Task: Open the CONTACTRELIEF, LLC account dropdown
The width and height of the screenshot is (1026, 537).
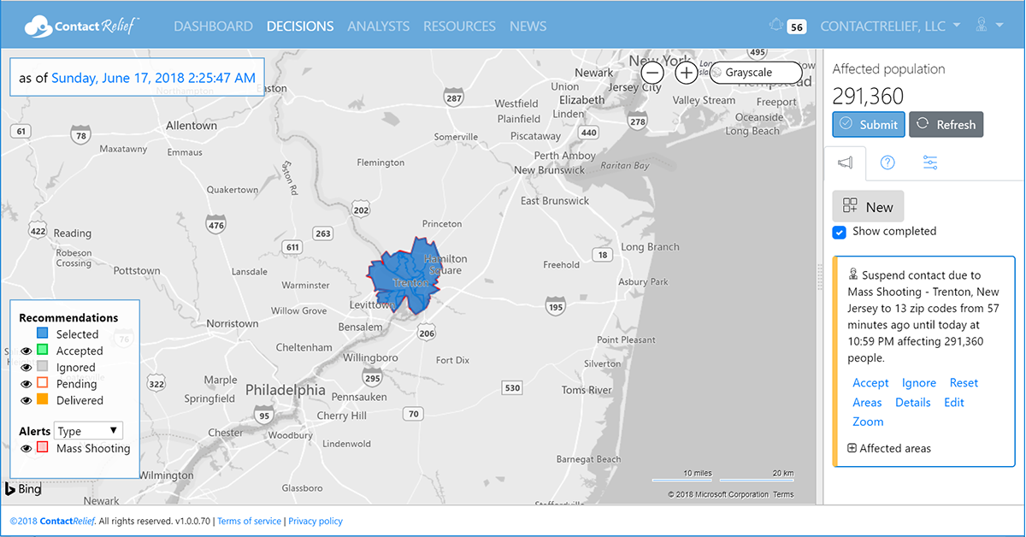Action: tap(890, 26)
